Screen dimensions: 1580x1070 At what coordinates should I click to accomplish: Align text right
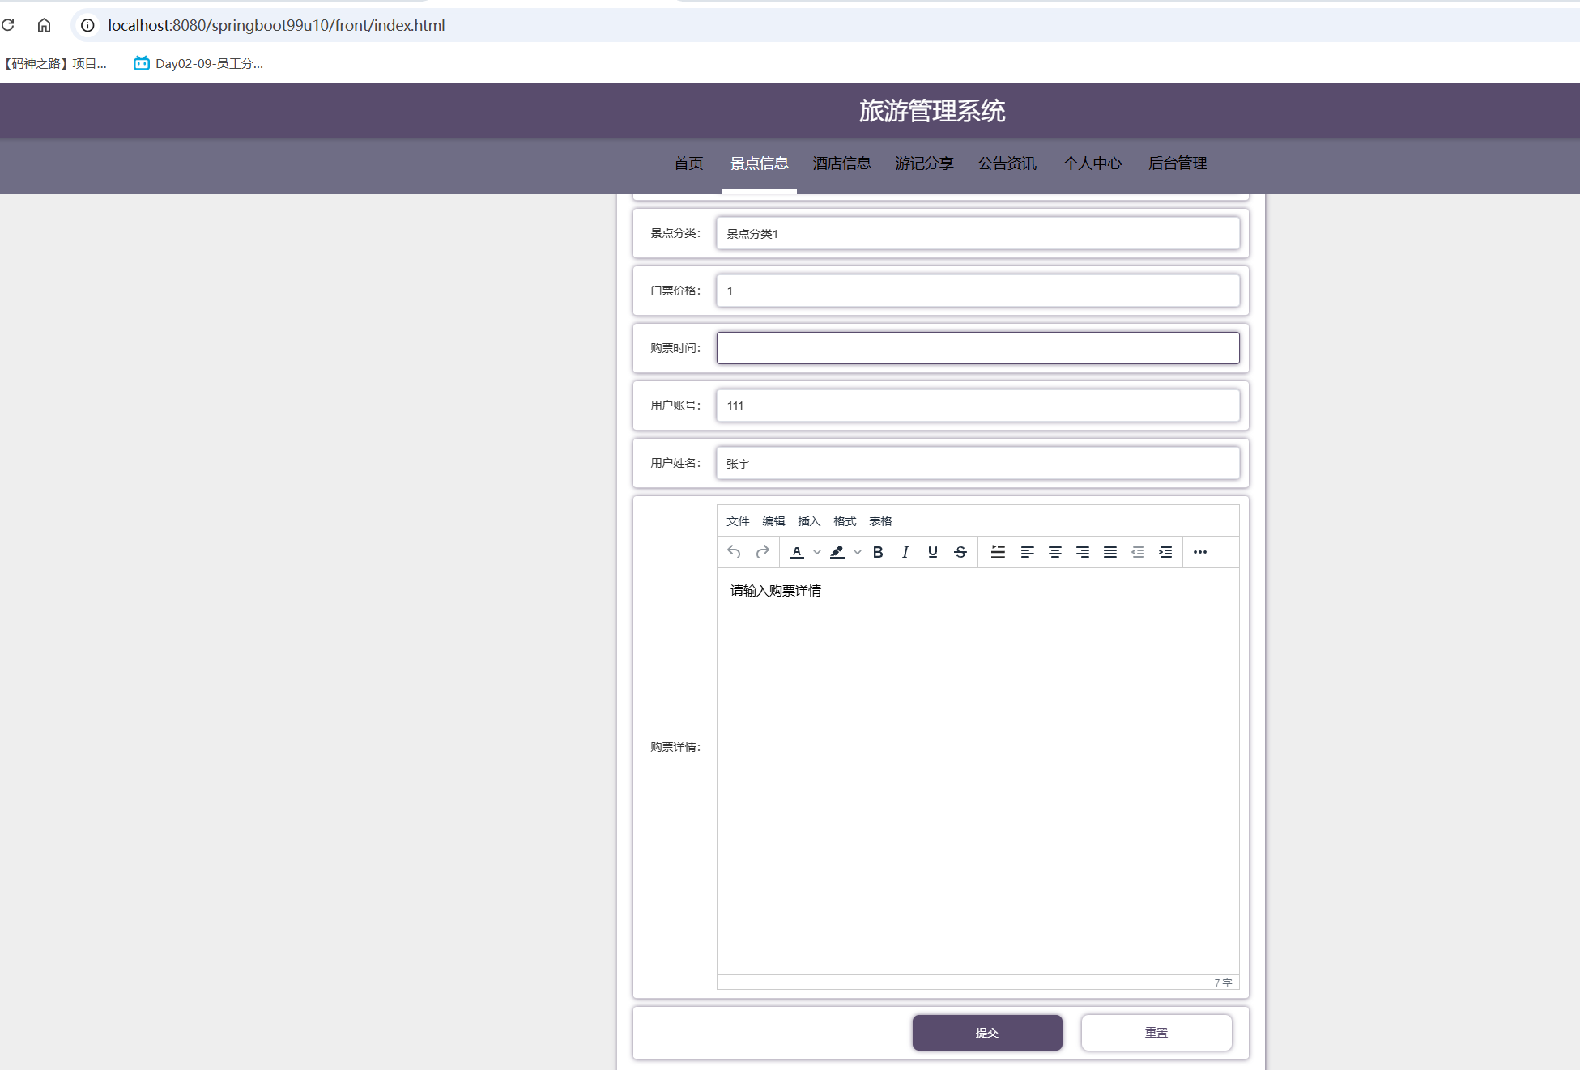coord(1083,552)
